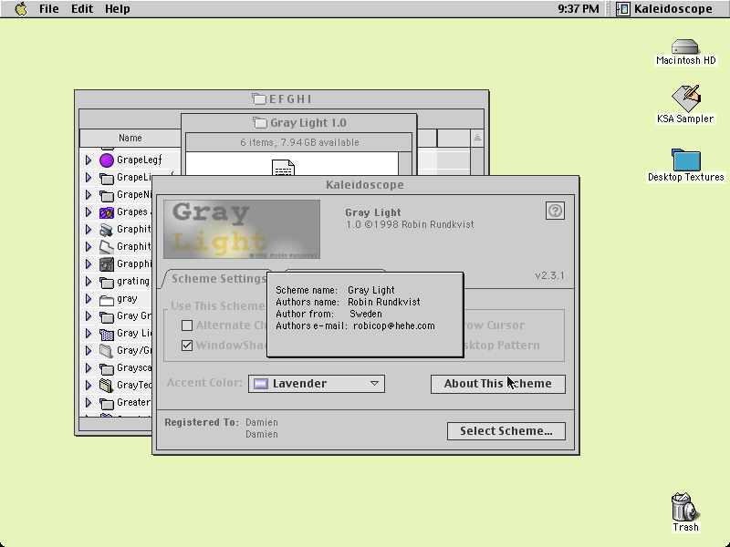The height and width of the screenshot is (547, 730).
Task: Expand the gray folder row
Action: [x=89, y=299]
